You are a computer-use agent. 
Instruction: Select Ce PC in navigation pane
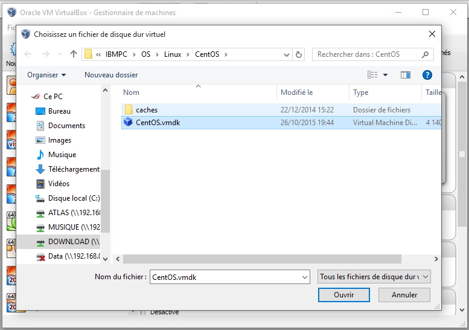point(53,97)
